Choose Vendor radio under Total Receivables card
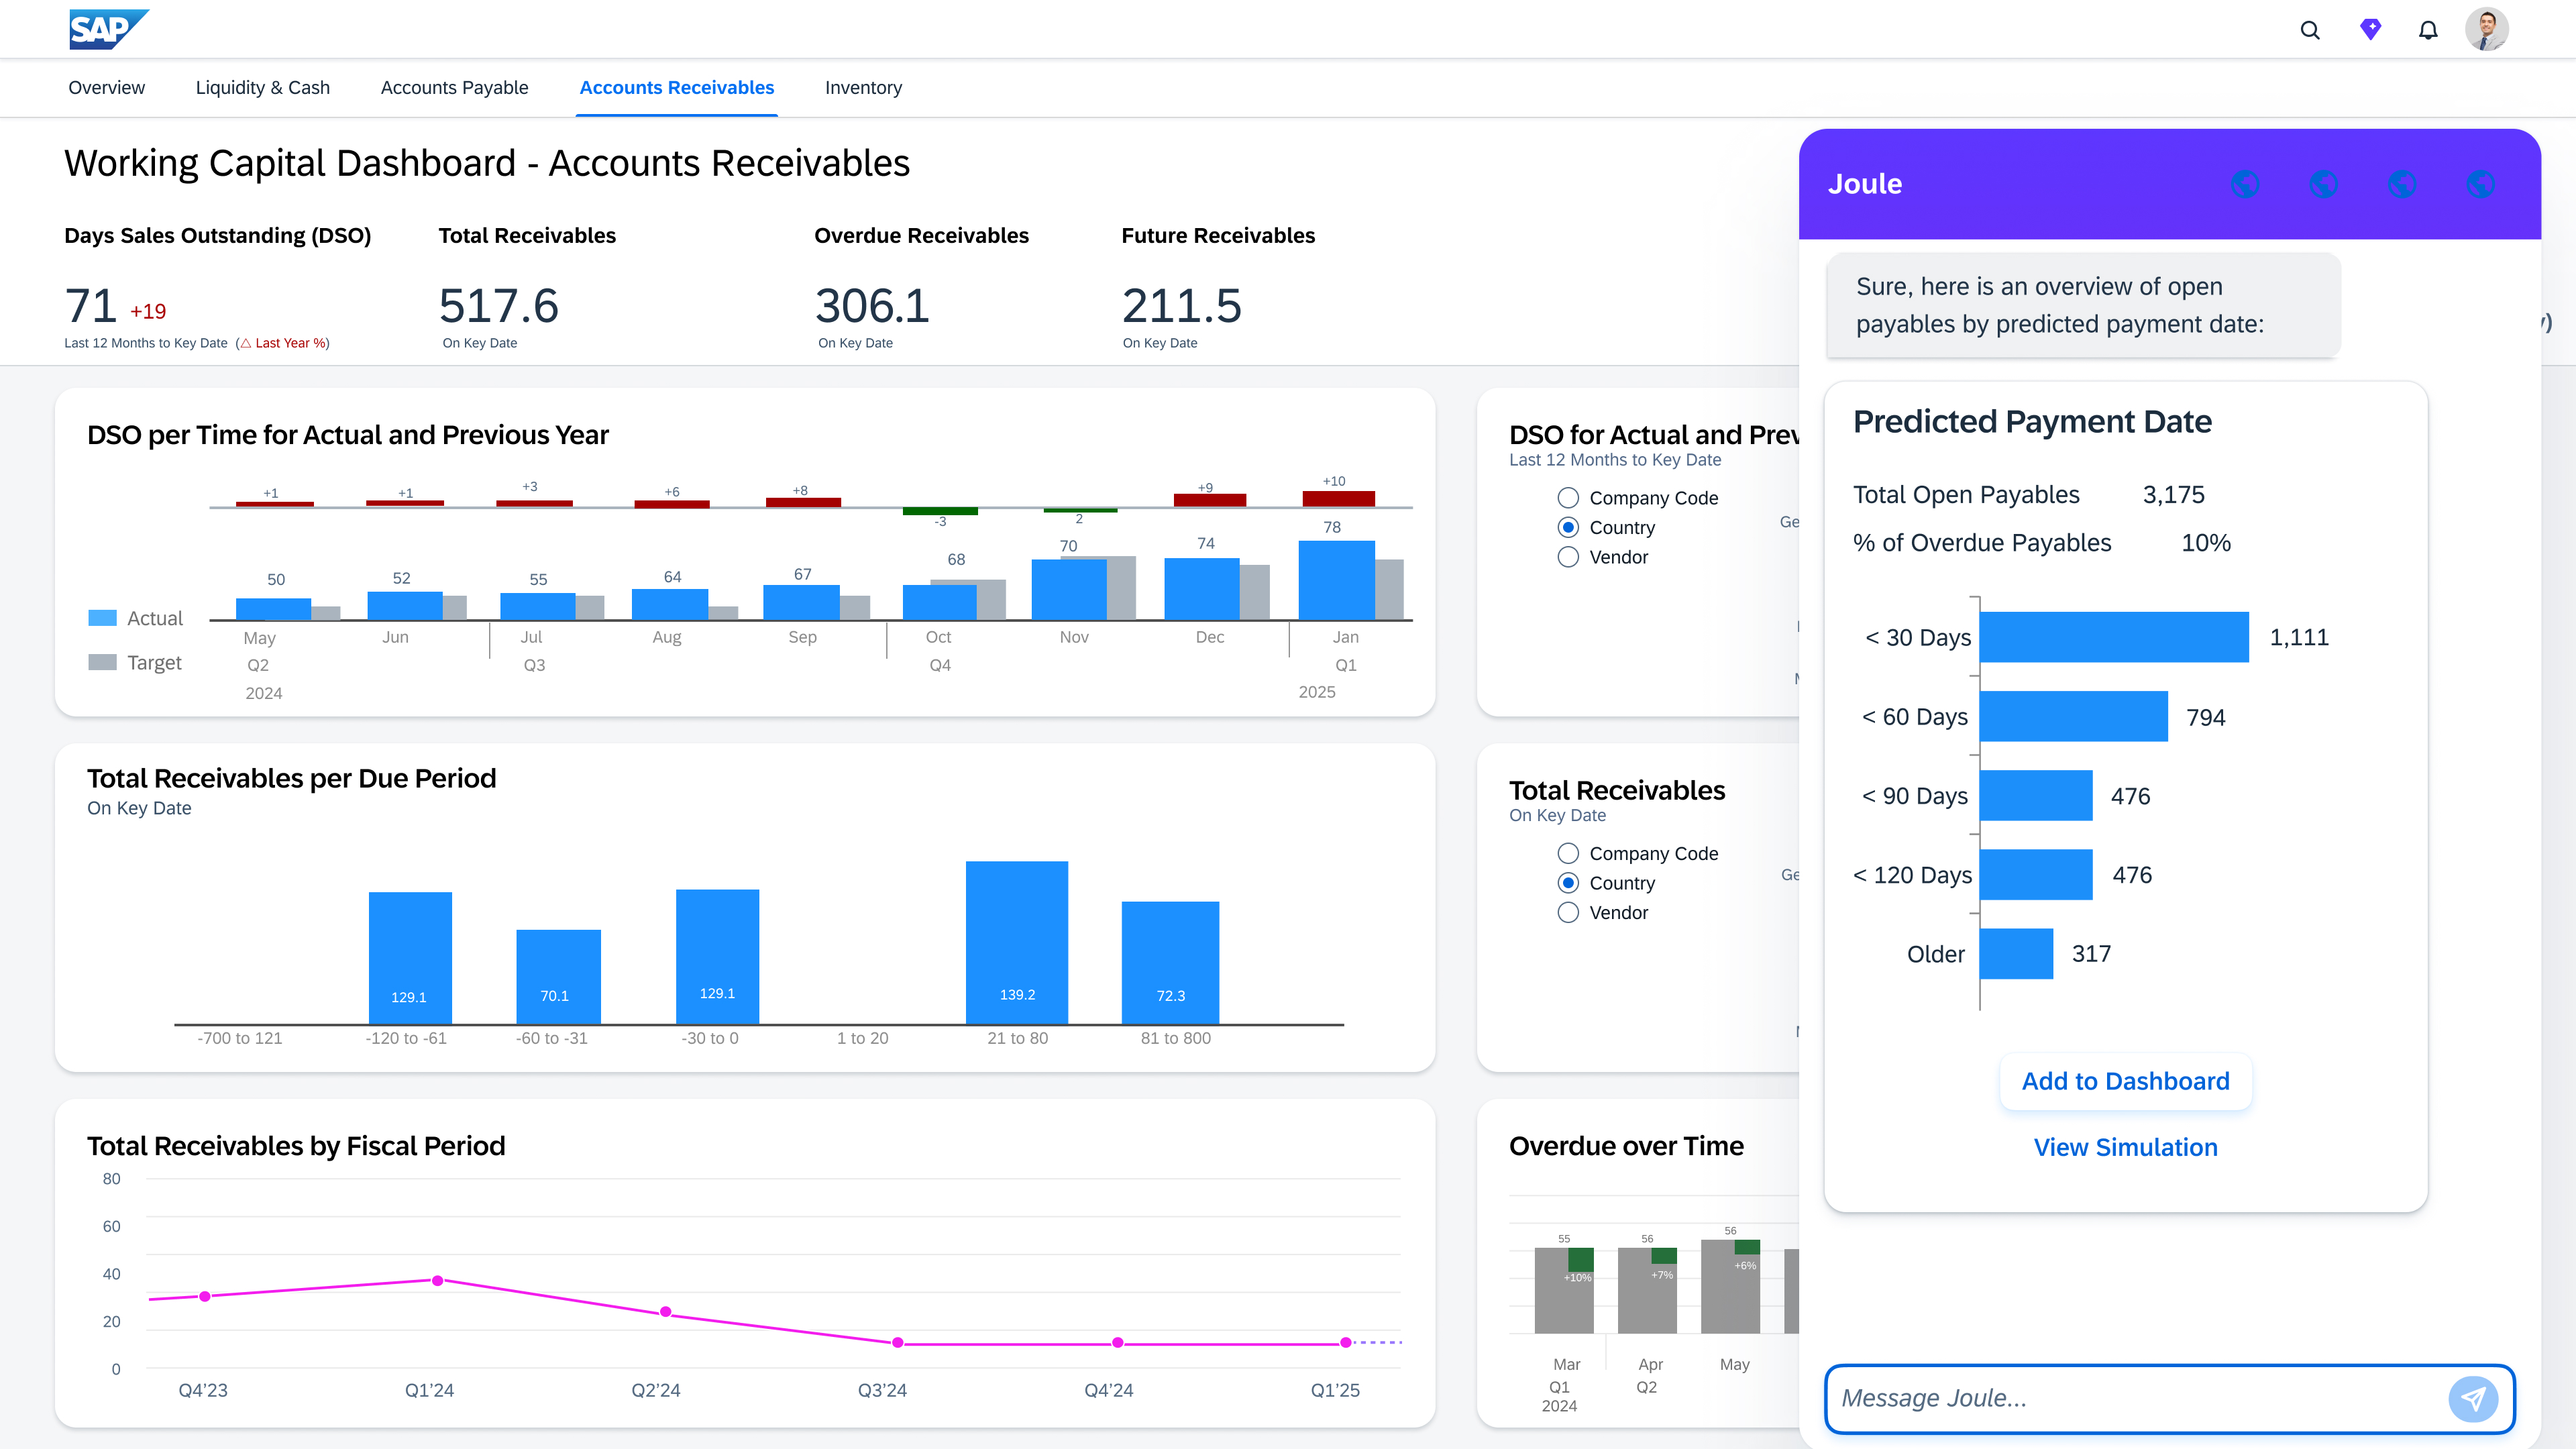Image resolution: width=2576 pixels, height=1449 pixels. [x=1568, y=912]
